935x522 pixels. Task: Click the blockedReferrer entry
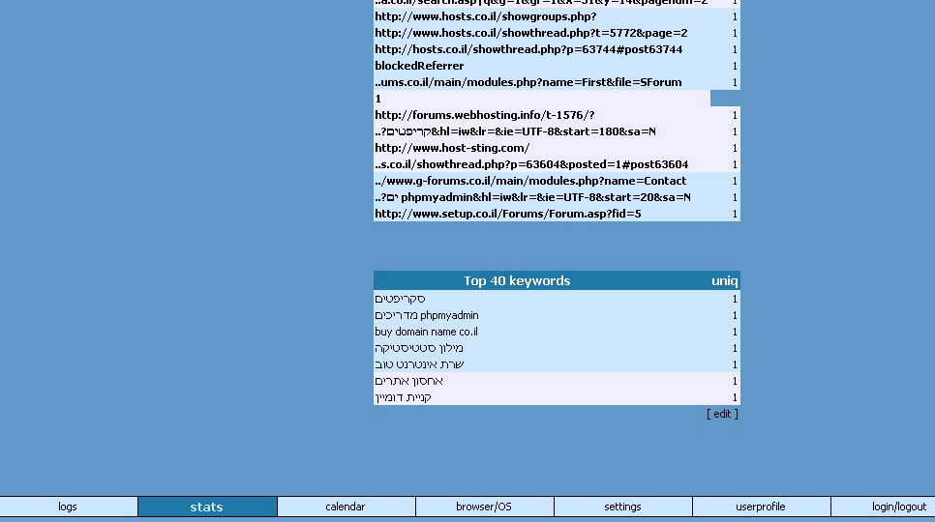(419, 66)
